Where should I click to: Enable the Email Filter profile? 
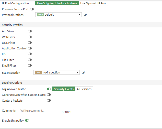(x=30, y=66)
